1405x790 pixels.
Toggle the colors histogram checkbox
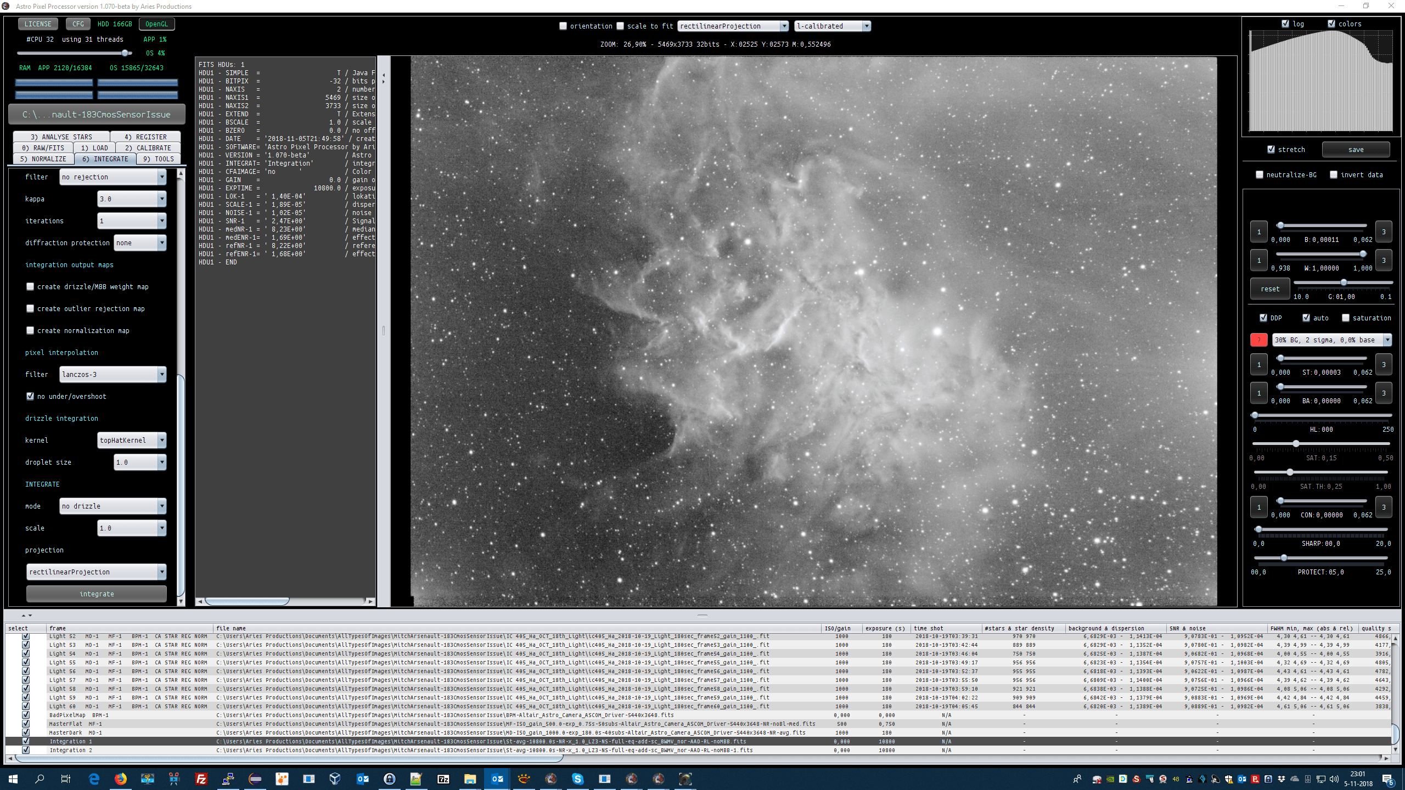coord(1331,24)
